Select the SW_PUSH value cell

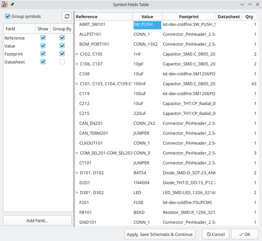tap(147, 25)
